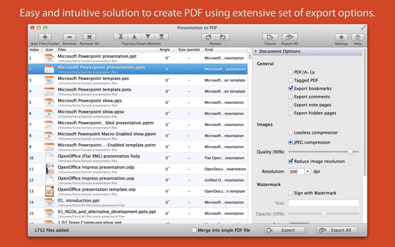Image resolution: width=395 pixels, height=247 pixels.
Task: Select Microsoft Powerpoint presentation.pptx row
Action: coord(138,69)
